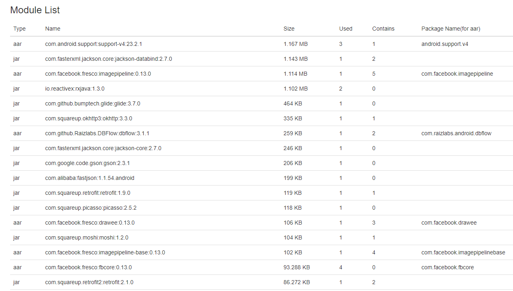Select com.android.support:support-v4:23.2.1 module name
Image resolution: width=513 pixels, height=291 pixels.
[94, 44]
